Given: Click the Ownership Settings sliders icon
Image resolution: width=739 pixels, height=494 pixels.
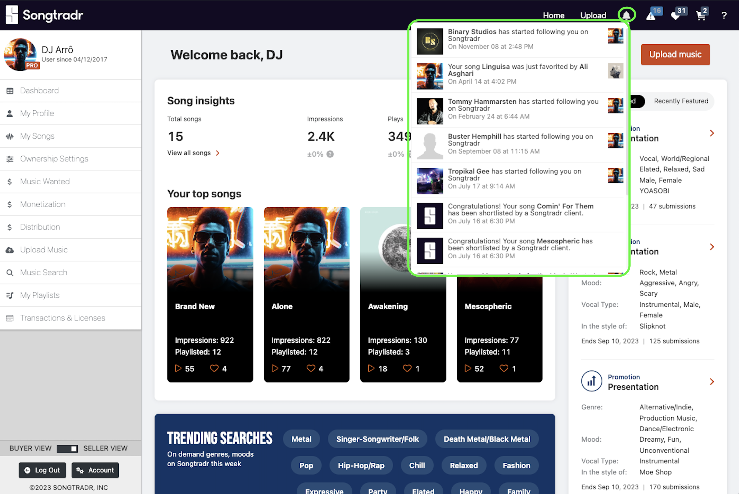Looking at the screenshot, I should tap(10, 159).
